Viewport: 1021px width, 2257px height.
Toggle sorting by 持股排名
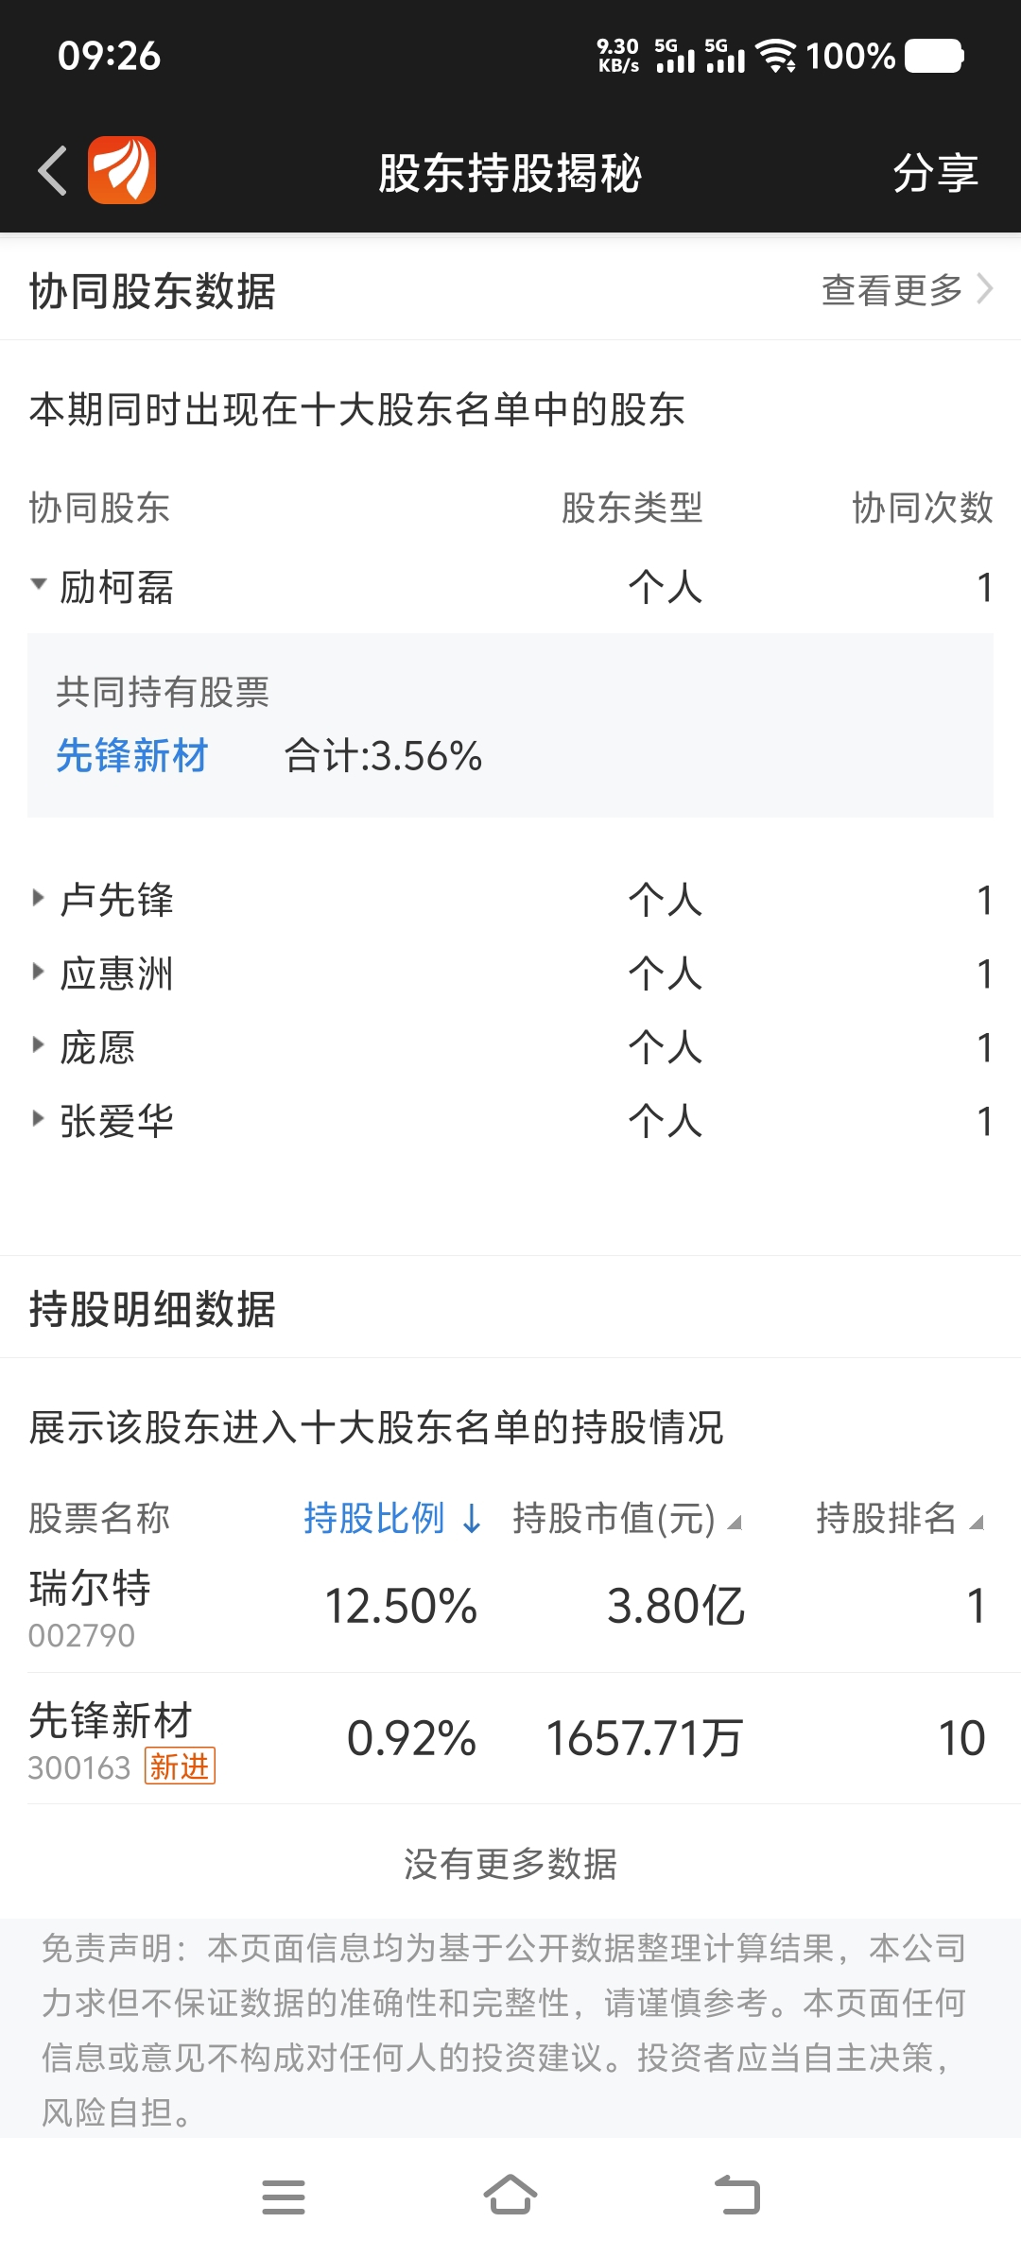[x=900, y=1519]
